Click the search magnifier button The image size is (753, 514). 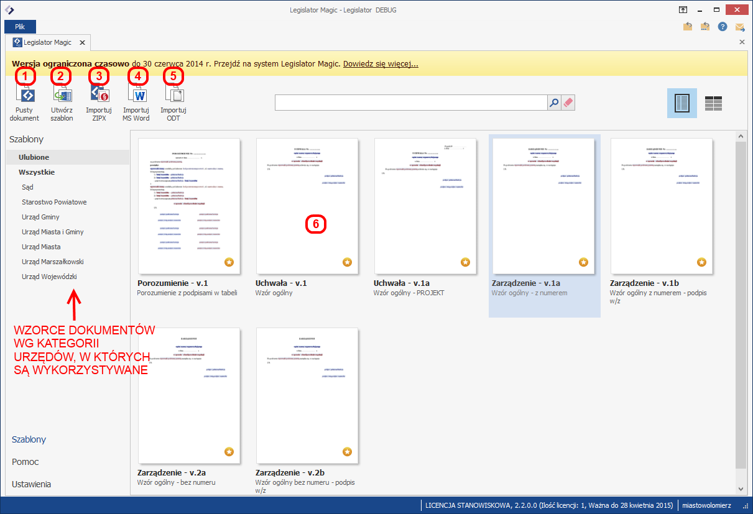pos(554,103)
